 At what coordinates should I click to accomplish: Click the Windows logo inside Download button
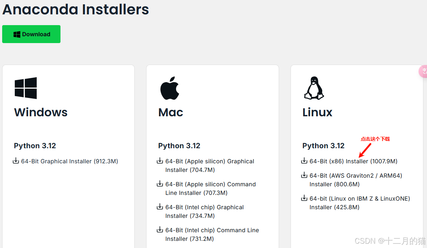[x=17, y=34]
